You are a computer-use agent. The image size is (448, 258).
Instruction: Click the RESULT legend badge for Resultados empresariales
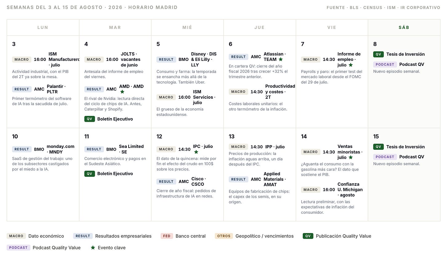(x=83, y=236)
